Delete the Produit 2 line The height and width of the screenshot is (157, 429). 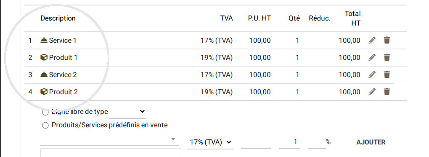387,92
